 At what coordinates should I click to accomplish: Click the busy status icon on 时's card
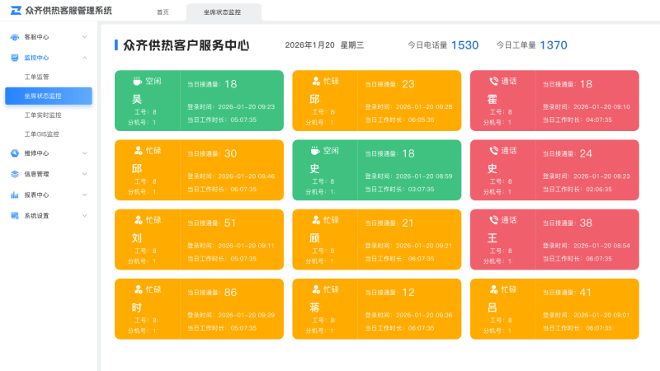click(x=138, y=289)
